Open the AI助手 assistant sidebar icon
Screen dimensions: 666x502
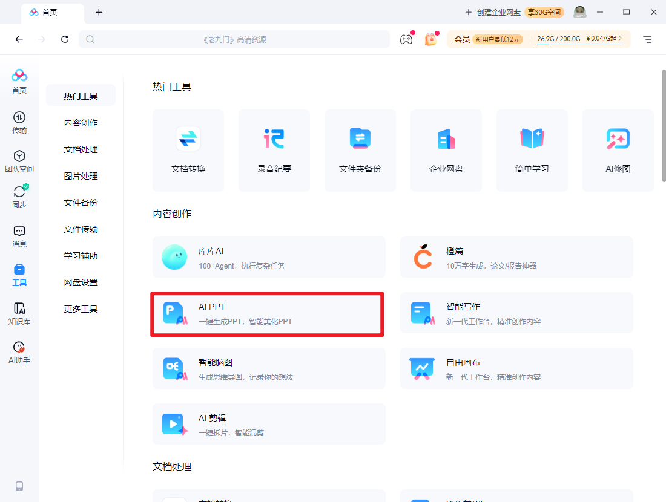(19, 353)
